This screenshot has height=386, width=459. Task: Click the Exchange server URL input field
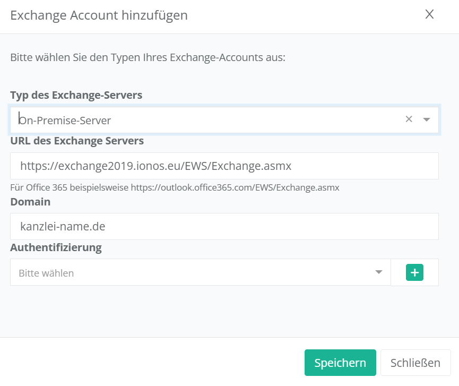(224, 166)
